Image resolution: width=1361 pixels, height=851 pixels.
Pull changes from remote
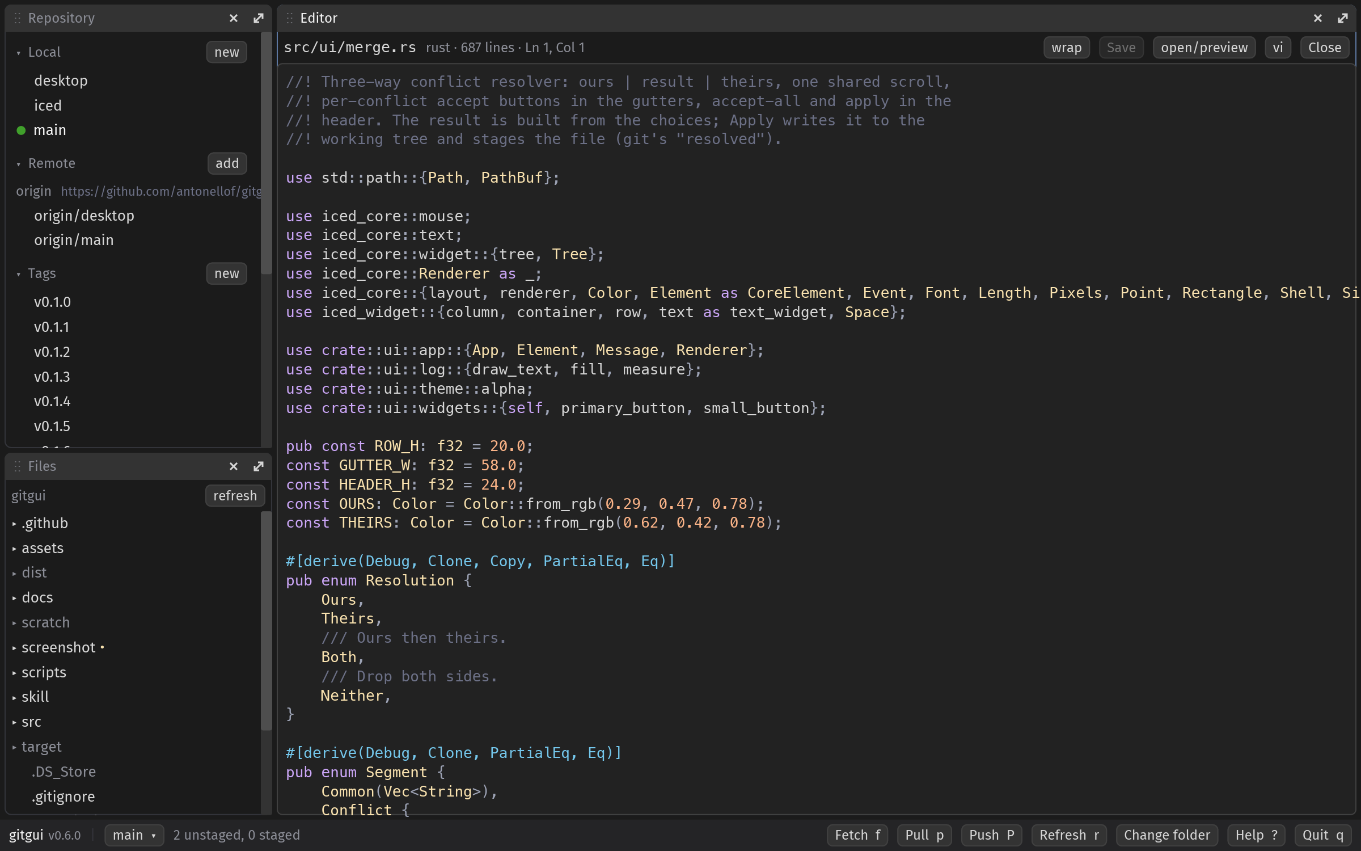924,835
